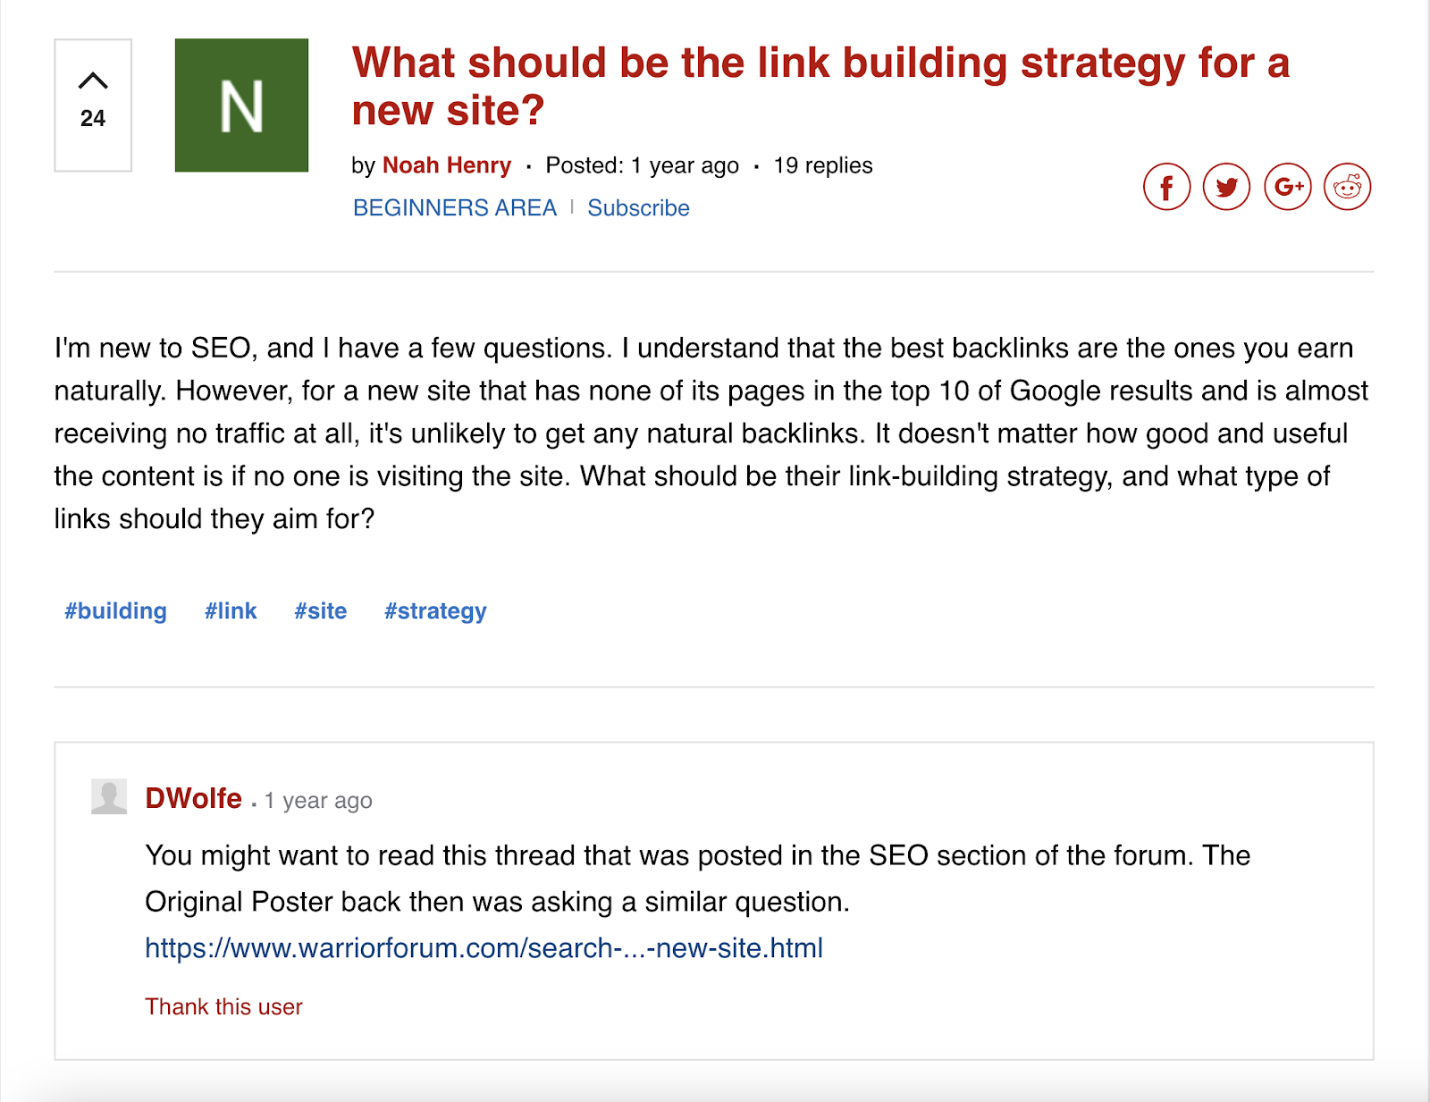Subscribe to this thread

point(637,207)
